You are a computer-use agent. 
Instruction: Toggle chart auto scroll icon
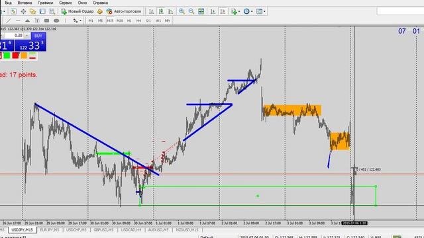(x=213, y=11)
